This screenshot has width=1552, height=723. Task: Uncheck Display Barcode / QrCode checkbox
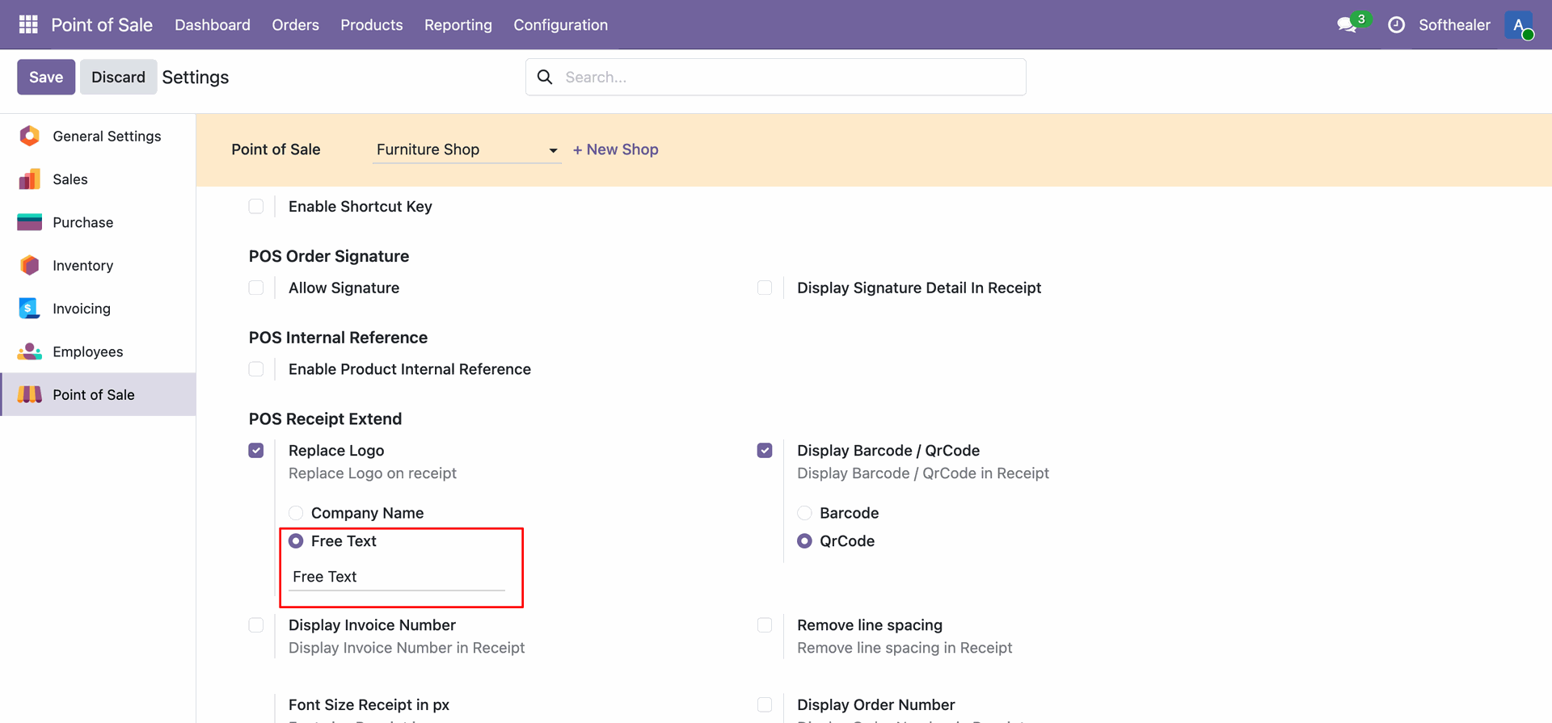point(765,450)
